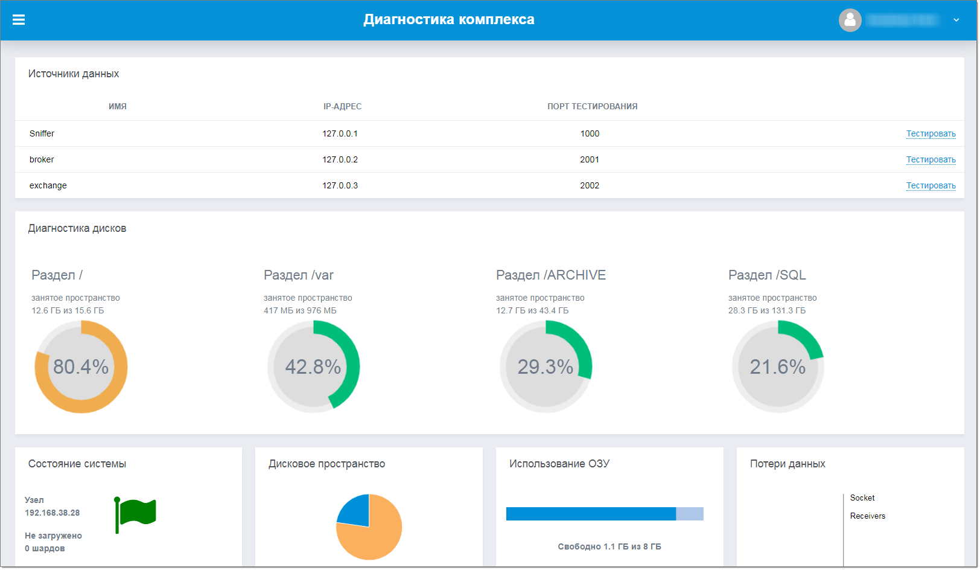The image size is (980, 570).
Task: Select the broker name cell
Action: 42,159
